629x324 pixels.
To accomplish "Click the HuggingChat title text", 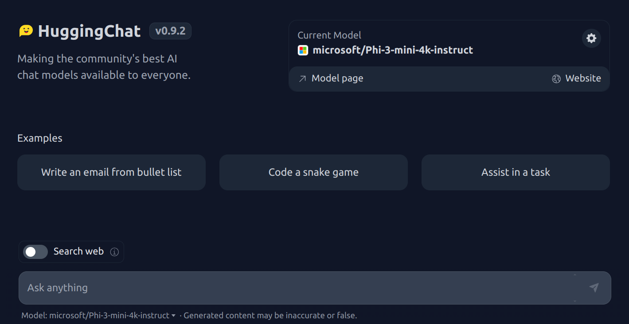I will tap(89, 31).
